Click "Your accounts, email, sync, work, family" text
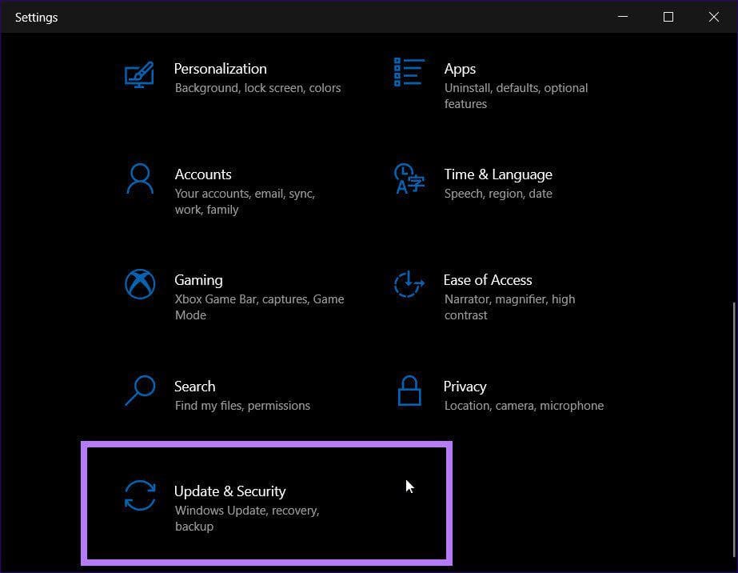 245,202
